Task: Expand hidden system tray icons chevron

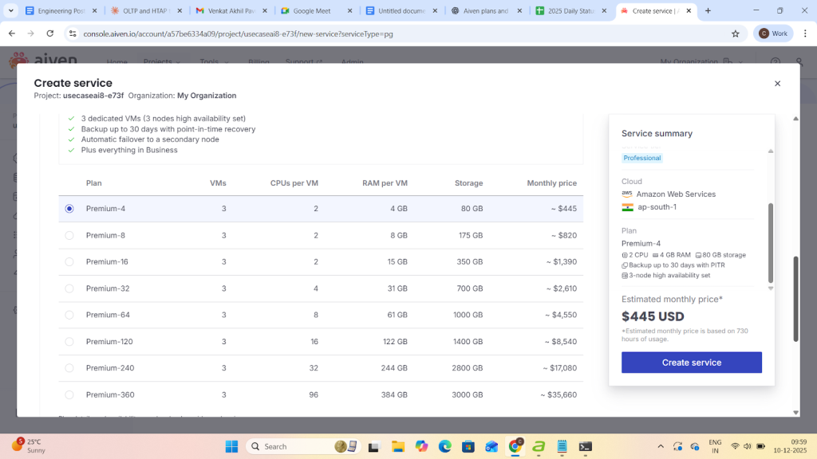Action: (x=660, y=446)
